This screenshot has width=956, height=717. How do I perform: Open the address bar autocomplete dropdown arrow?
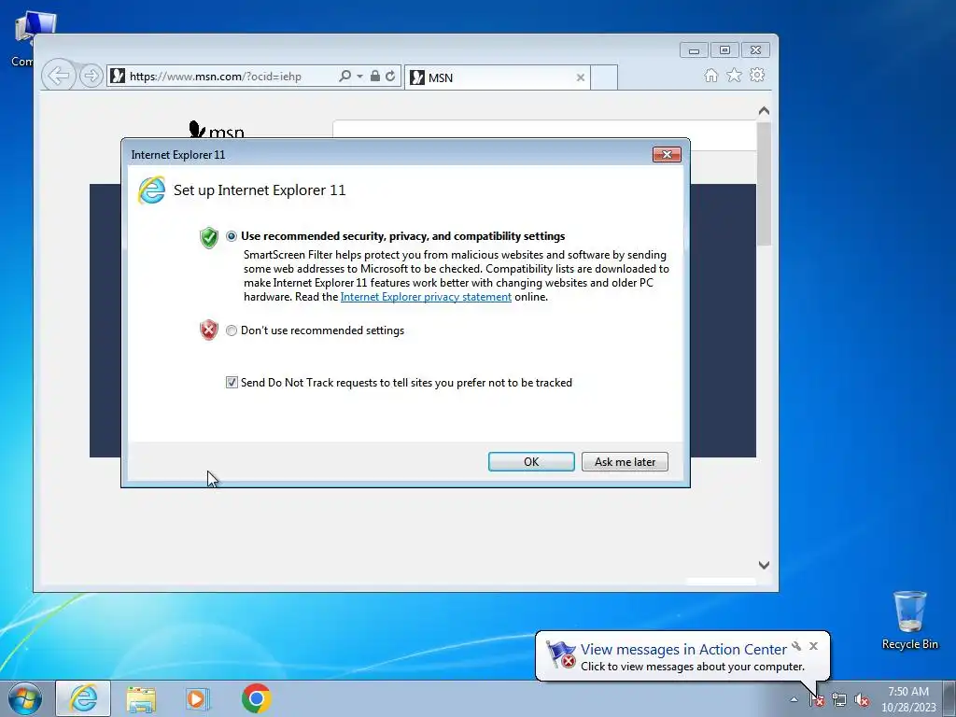359,77
